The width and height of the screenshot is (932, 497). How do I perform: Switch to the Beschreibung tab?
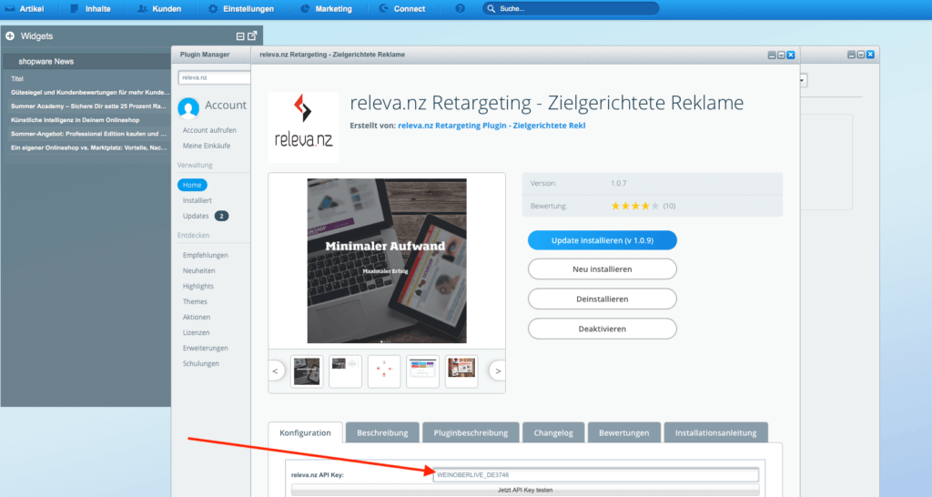click(x=382, y=432)
